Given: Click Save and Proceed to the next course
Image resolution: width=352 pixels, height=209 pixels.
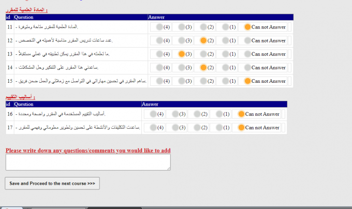Looking at the screenshot, I should (52, 184).
